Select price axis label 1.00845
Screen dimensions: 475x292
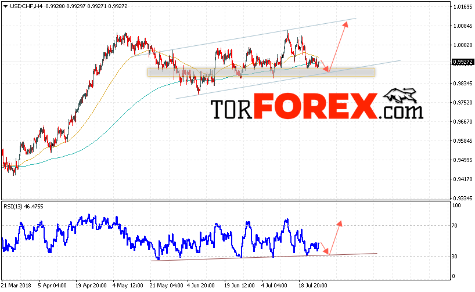pyautogui.click(x=463, y=26)
